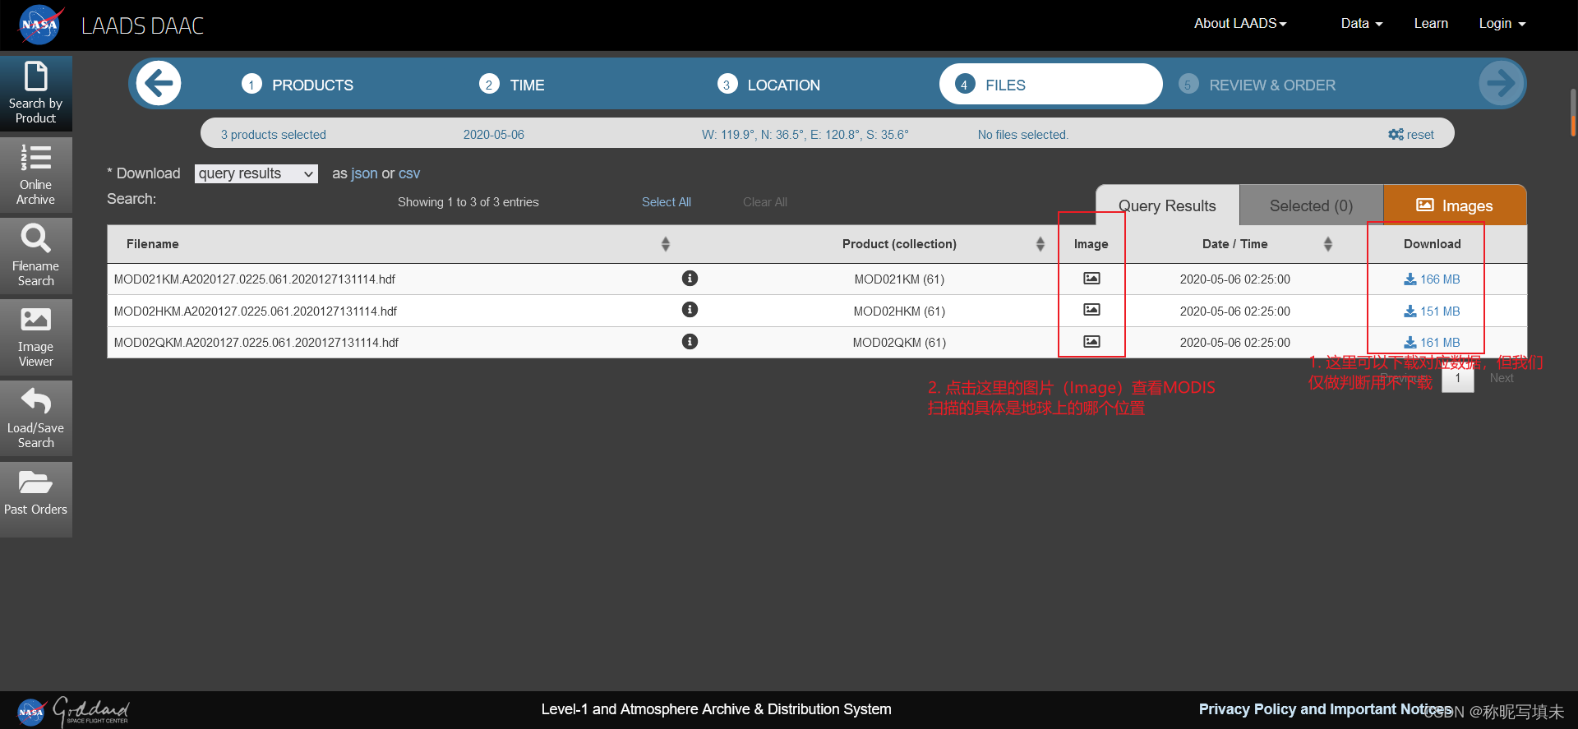
Task: Open the query results download dropdown
Action: click(256, 173)
